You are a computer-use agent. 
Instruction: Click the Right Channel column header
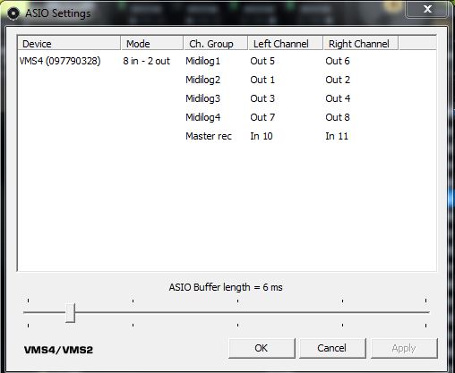(361, 44)
